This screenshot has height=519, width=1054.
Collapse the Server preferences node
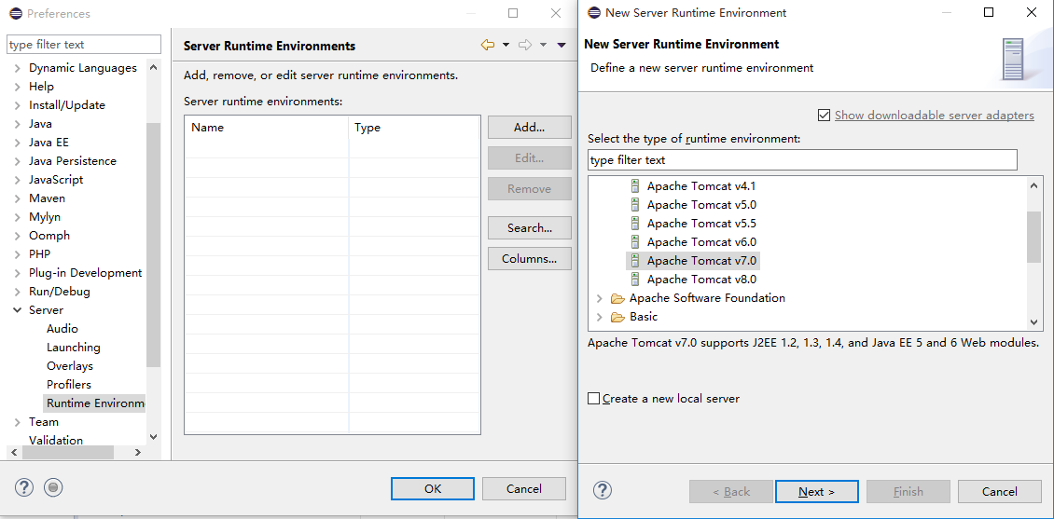pyautogui.click(x=17, y=310)
